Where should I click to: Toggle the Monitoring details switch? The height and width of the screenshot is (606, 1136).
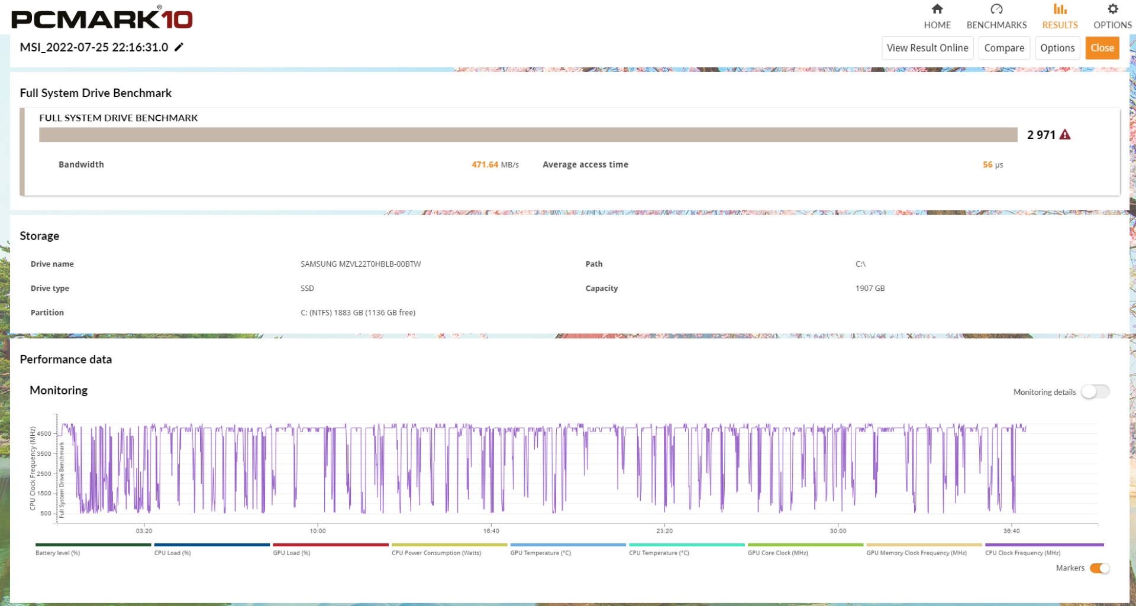pos(1095,391)
